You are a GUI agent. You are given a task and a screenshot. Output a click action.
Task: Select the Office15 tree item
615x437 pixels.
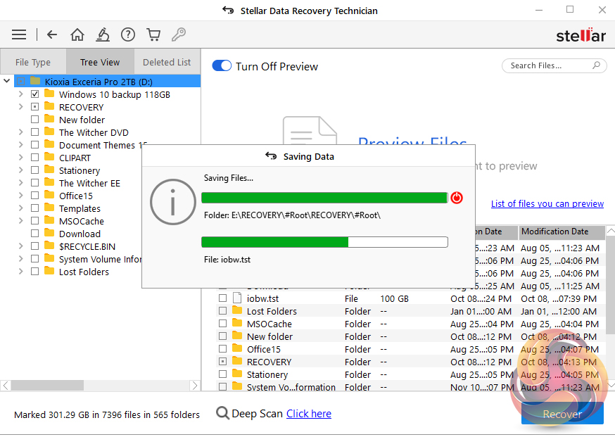(76, 196)
